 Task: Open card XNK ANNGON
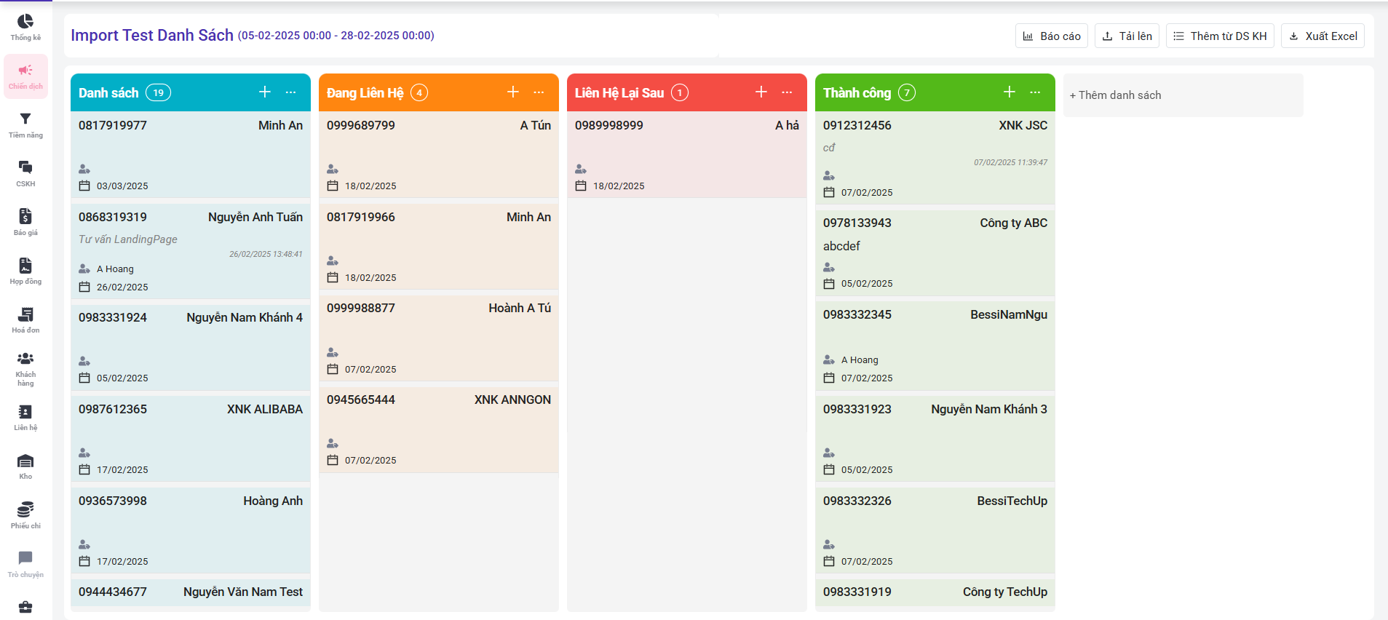[x=439, y=429]
